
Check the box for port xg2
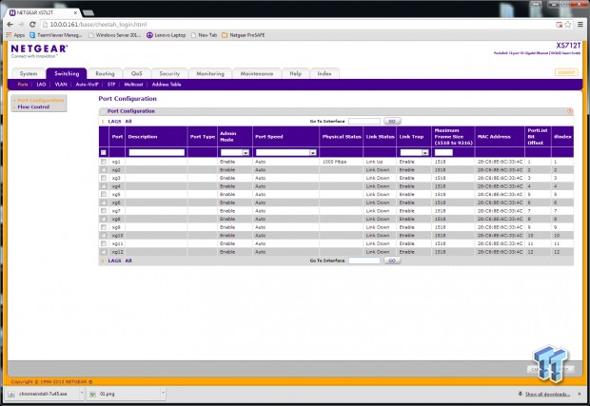104,170
